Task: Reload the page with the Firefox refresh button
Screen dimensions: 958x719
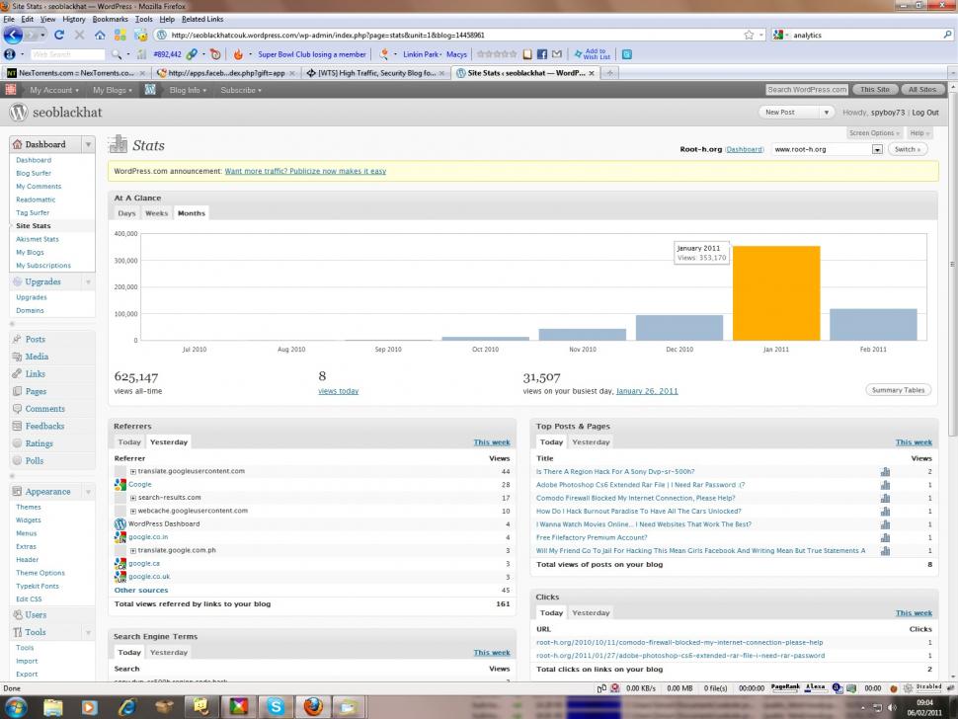Action: click(x=59, y=35)
